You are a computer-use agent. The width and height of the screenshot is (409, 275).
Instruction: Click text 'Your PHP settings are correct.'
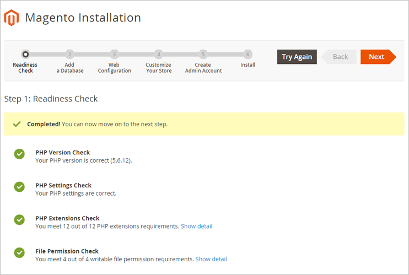point(76,193)
